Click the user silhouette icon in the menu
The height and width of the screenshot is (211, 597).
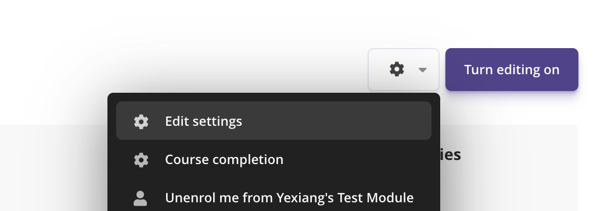[x=140, y=198]
